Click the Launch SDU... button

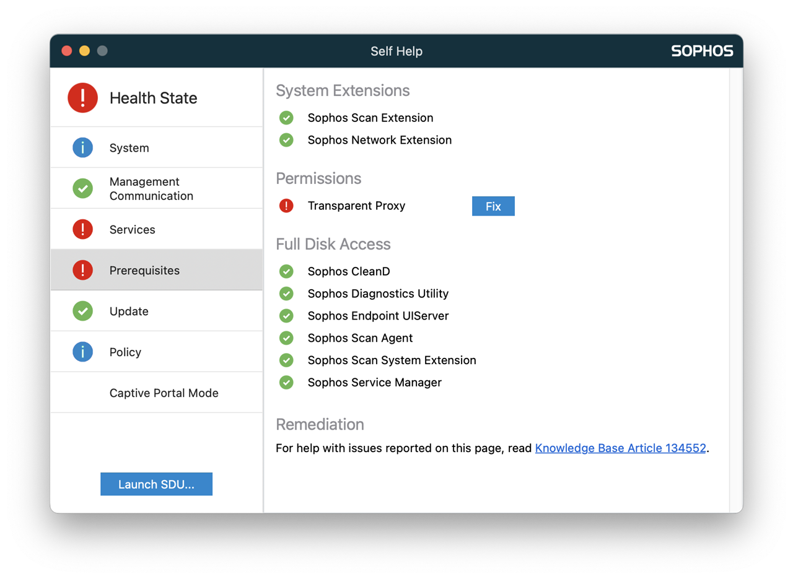pos(156,484)
